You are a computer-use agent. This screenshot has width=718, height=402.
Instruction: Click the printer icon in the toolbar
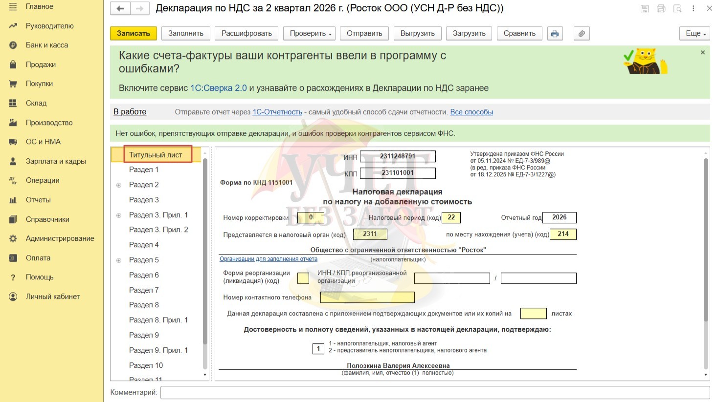click(555, 33)
